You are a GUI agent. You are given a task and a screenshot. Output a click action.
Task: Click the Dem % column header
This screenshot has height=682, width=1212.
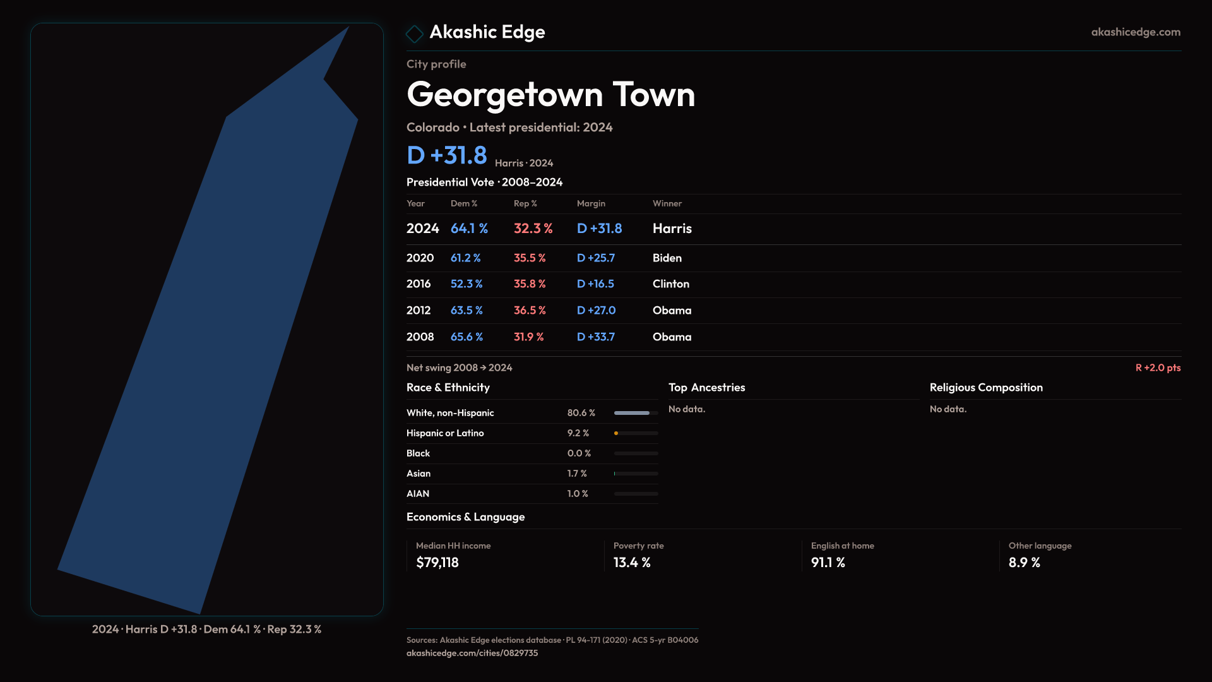coord(463,203)
